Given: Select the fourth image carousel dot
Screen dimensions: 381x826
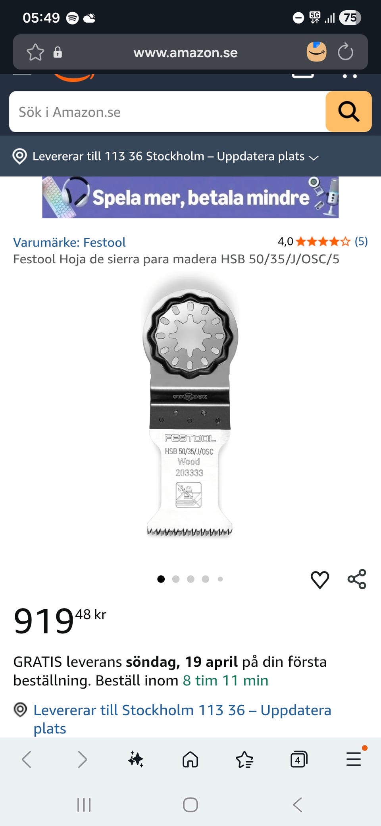Looking at the screenshot, I should [x=205, y=579].
